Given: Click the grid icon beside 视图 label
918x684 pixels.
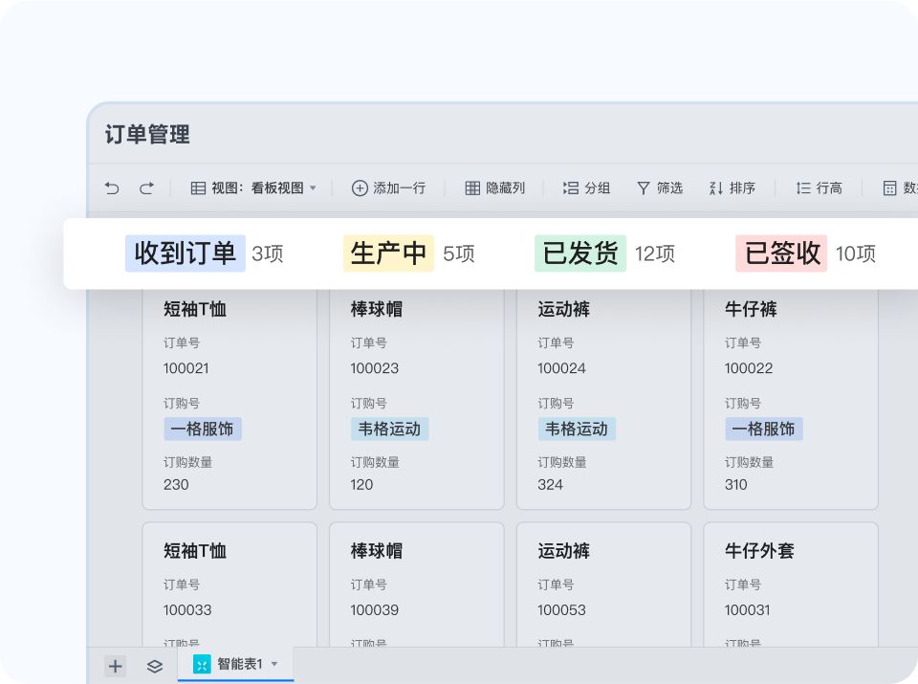Looking at the screenshot, I should [x=197, y=188].
